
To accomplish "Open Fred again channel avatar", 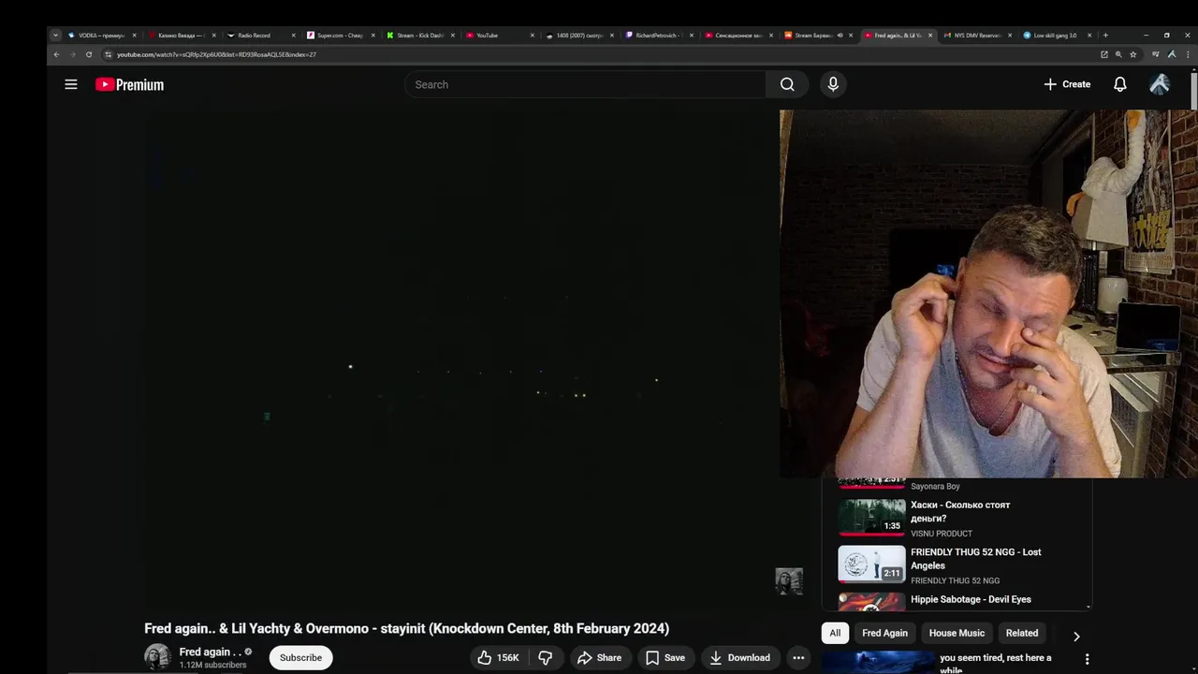I will 157,657.
